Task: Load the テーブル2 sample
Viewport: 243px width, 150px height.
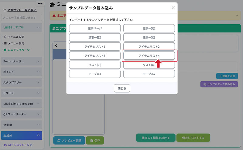Action: pos(149,74)
